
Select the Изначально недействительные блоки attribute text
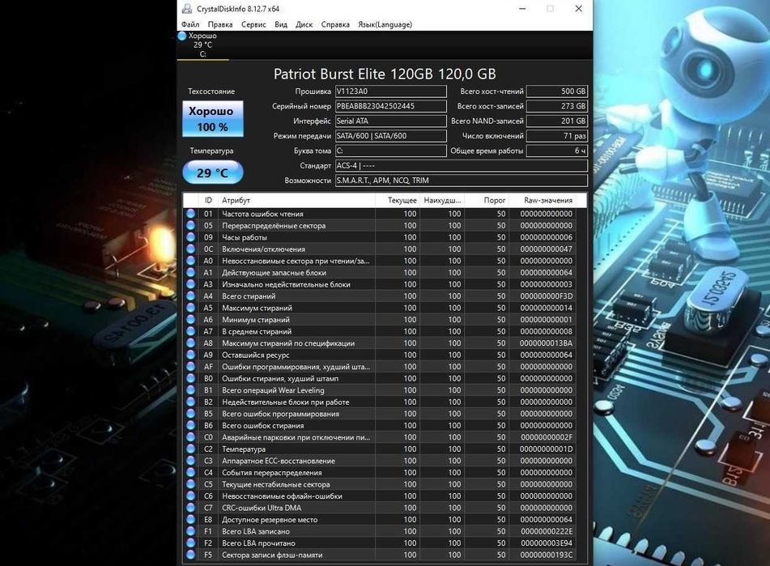(x=287, y=284)
